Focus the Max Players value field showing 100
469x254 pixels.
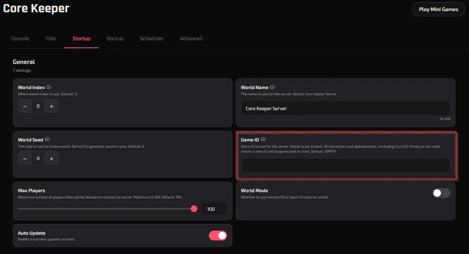click(213, 209)
